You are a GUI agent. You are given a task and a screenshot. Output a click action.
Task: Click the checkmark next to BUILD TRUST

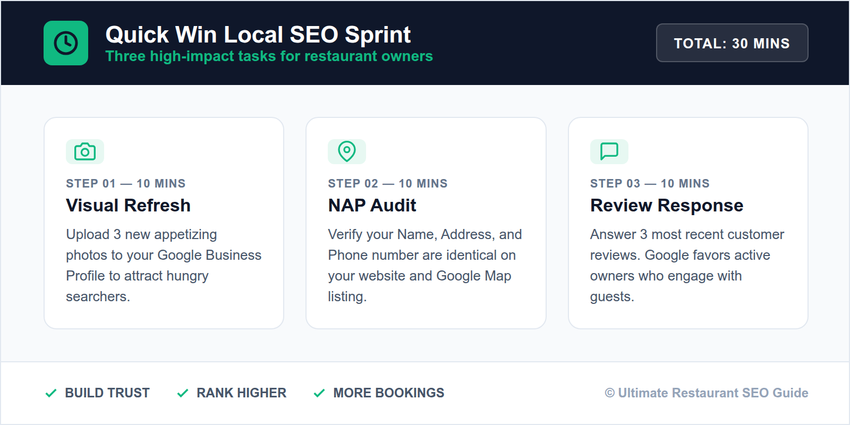point(51,393)
